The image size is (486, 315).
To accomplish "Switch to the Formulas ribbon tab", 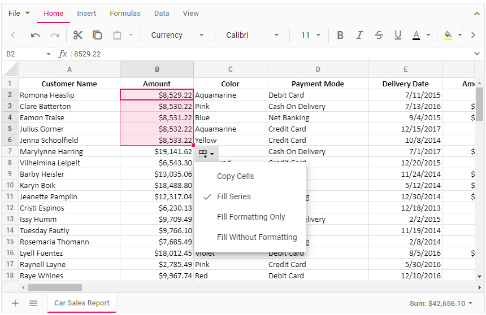I will 125,13.
